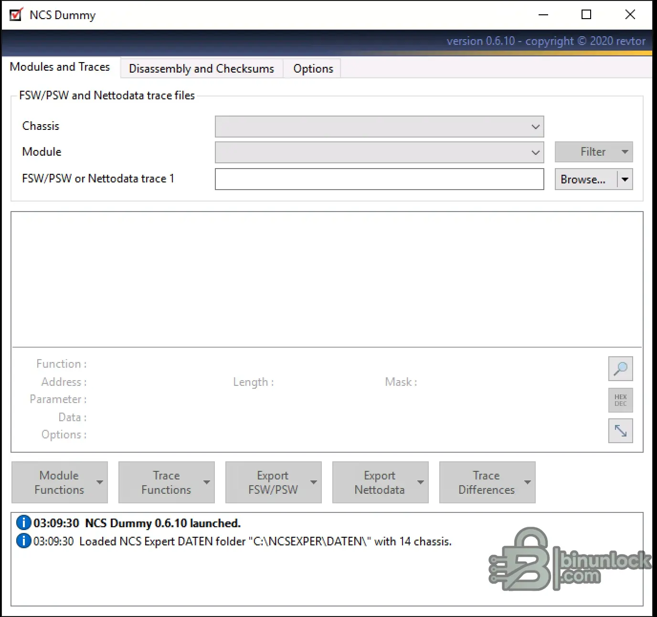Minimize the NCS Dummy window
This screenshot has height=617, width=657.
coord(543,15)
